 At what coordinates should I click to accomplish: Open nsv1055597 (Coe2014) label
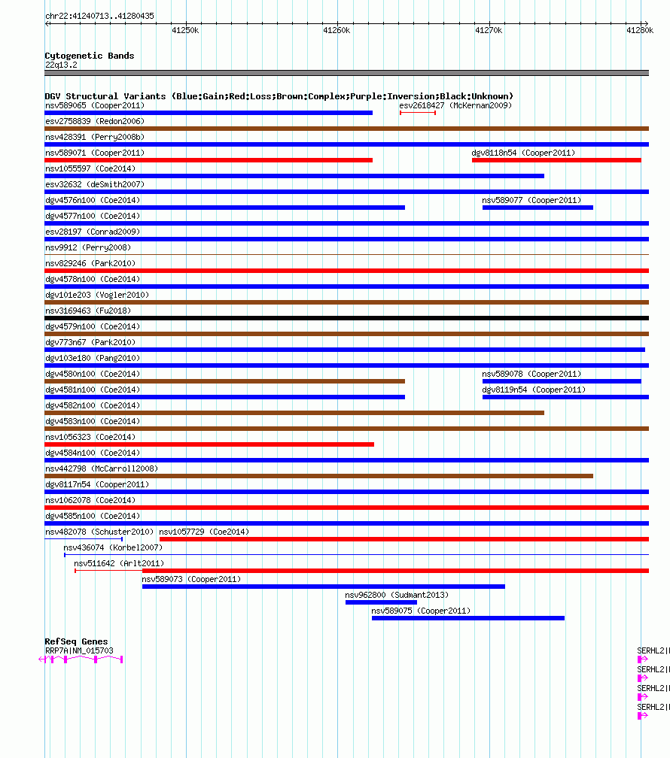pyautogui.click(x=90, y=168)
